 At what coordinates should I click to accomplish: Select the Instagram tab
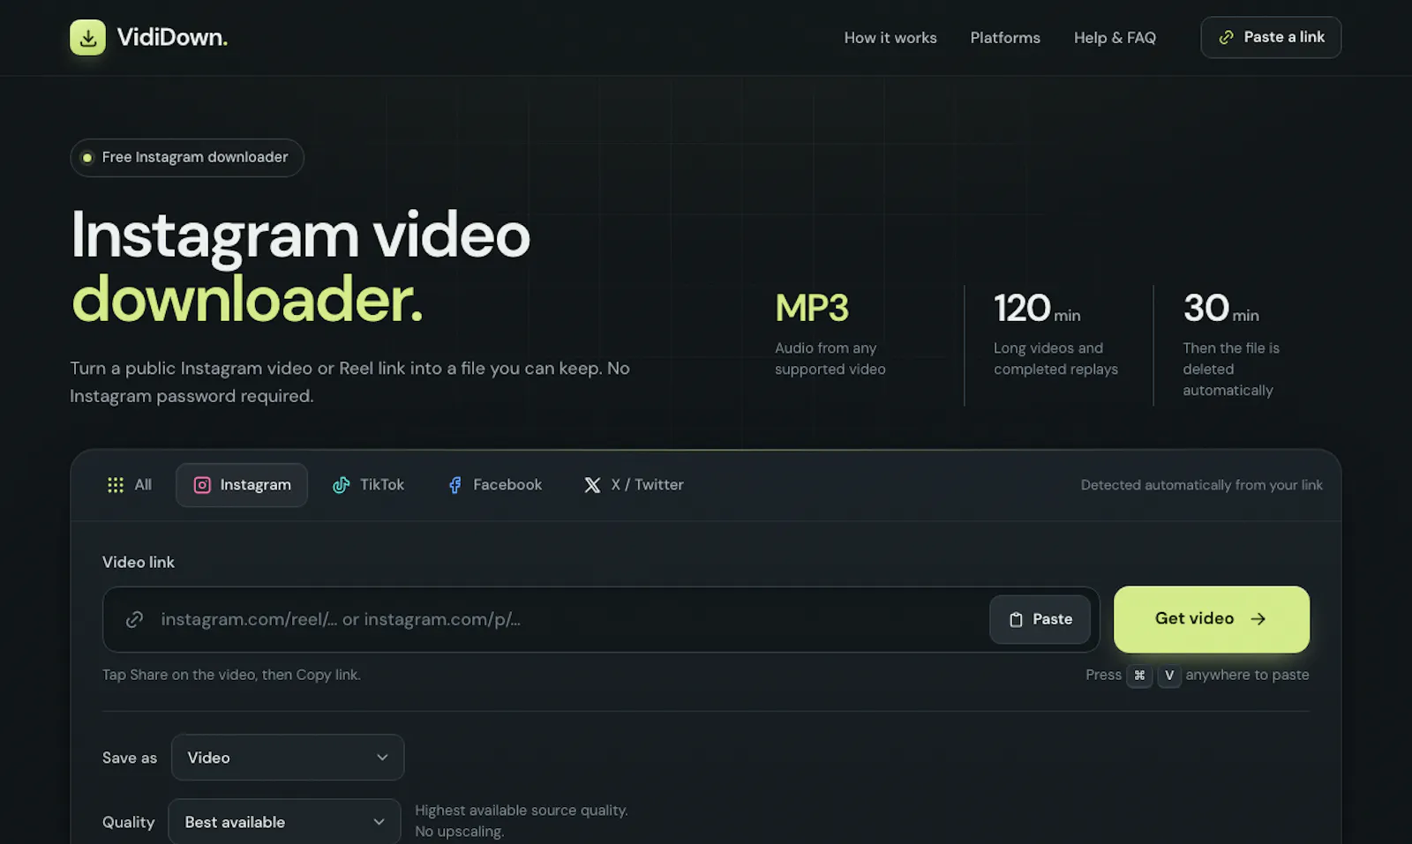coord(242,485)
